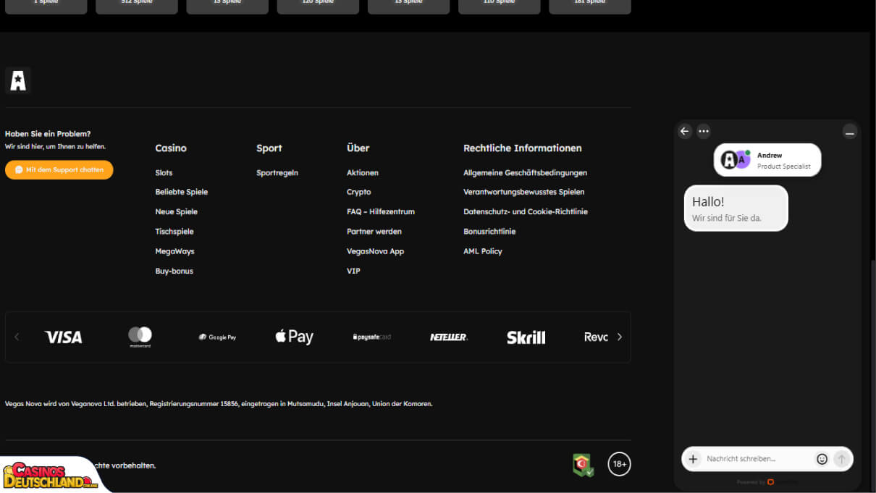This screenshot has height=493, width=876.
Task: Open the chat options three-dot menu
Action: 704,131
